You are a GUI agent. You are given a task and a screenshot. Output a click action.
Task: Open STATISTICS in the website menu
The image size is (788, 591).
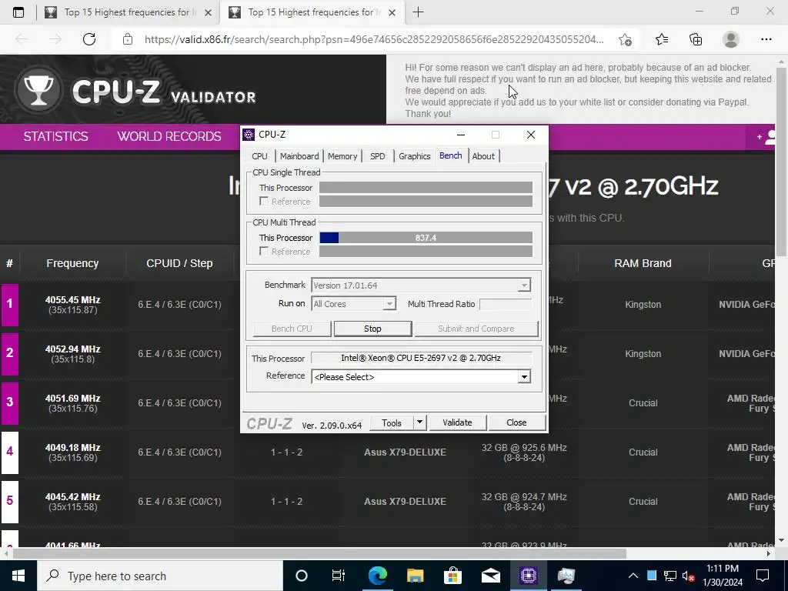click(55, 136)
